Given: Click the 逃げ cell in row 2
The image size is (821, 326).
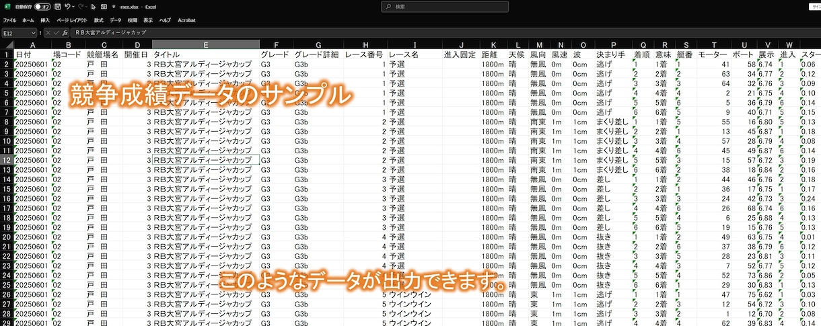Looking at the screenshot, I should click(x=613, y=65).
